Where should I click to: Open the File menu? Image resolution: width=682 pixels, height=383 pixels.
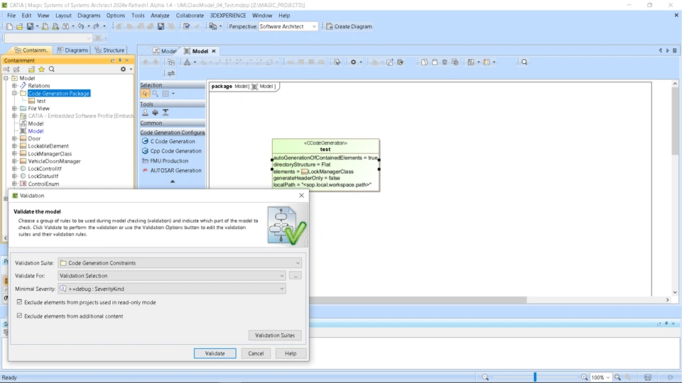click(11, 15)
